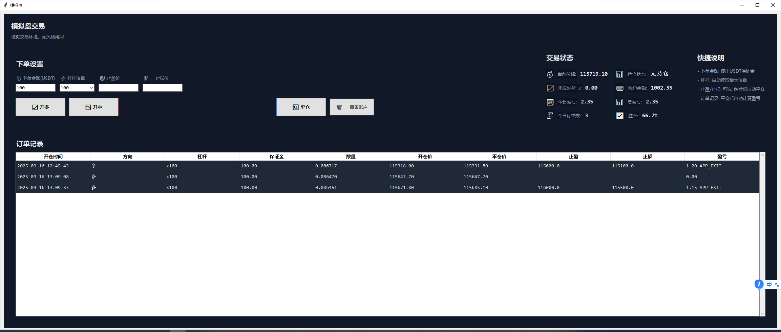Open the 杠杆倍数 leverage dropdown
The height and width of the screenshot is (332, 781).
click(x=91, y=88)
